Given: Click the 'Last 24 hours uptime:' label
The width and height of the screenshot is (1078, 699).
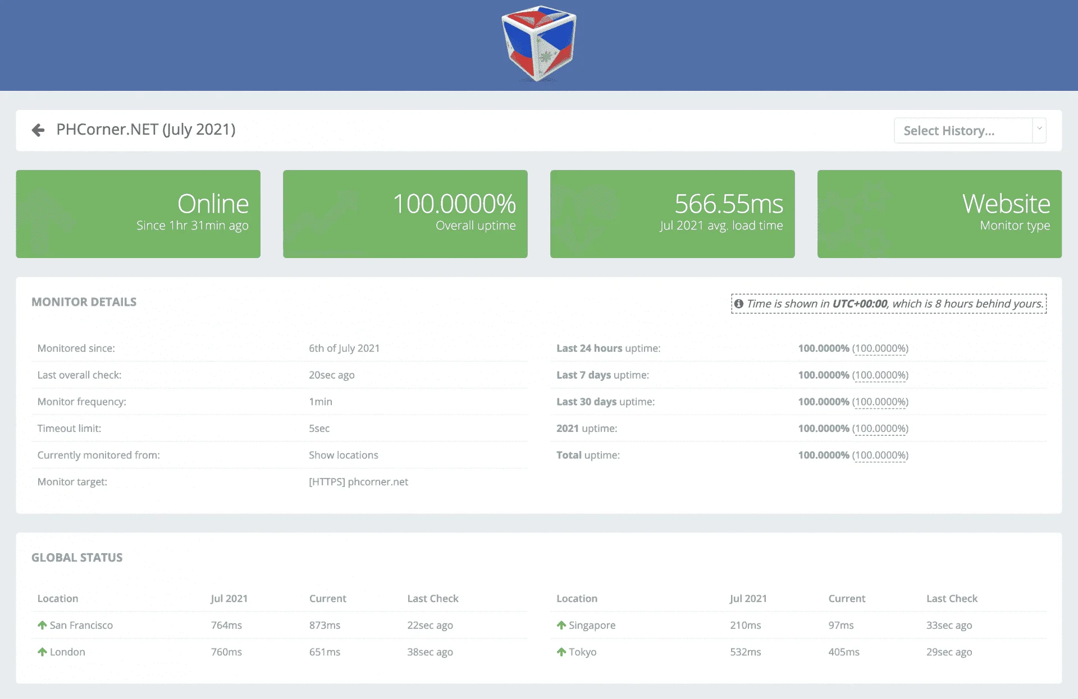Looking at the screenshot, I should [609, 348].
